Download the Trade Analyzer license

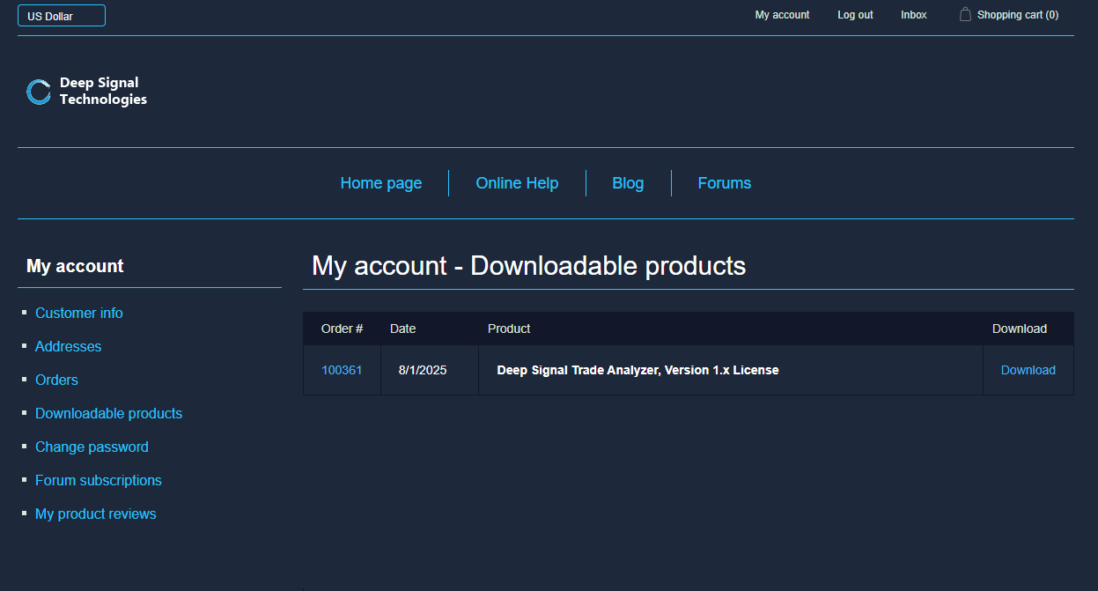1028,371
